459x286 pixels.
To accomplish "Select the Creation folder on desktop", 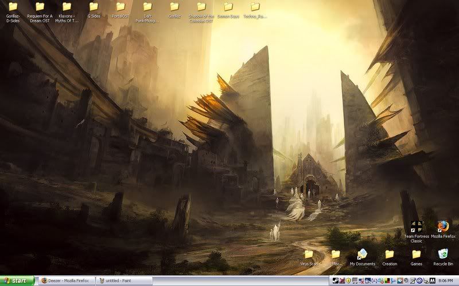I will [x=390, y=255].
